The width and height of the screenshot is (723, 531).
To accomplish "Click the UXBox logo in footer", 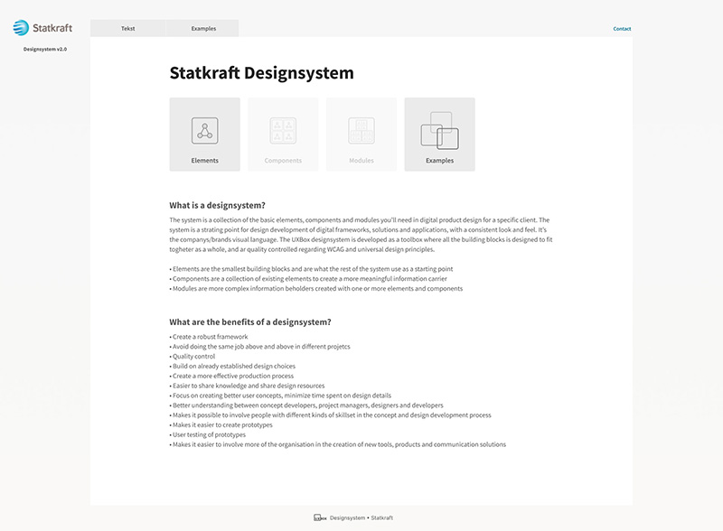I will click(320, 517).
